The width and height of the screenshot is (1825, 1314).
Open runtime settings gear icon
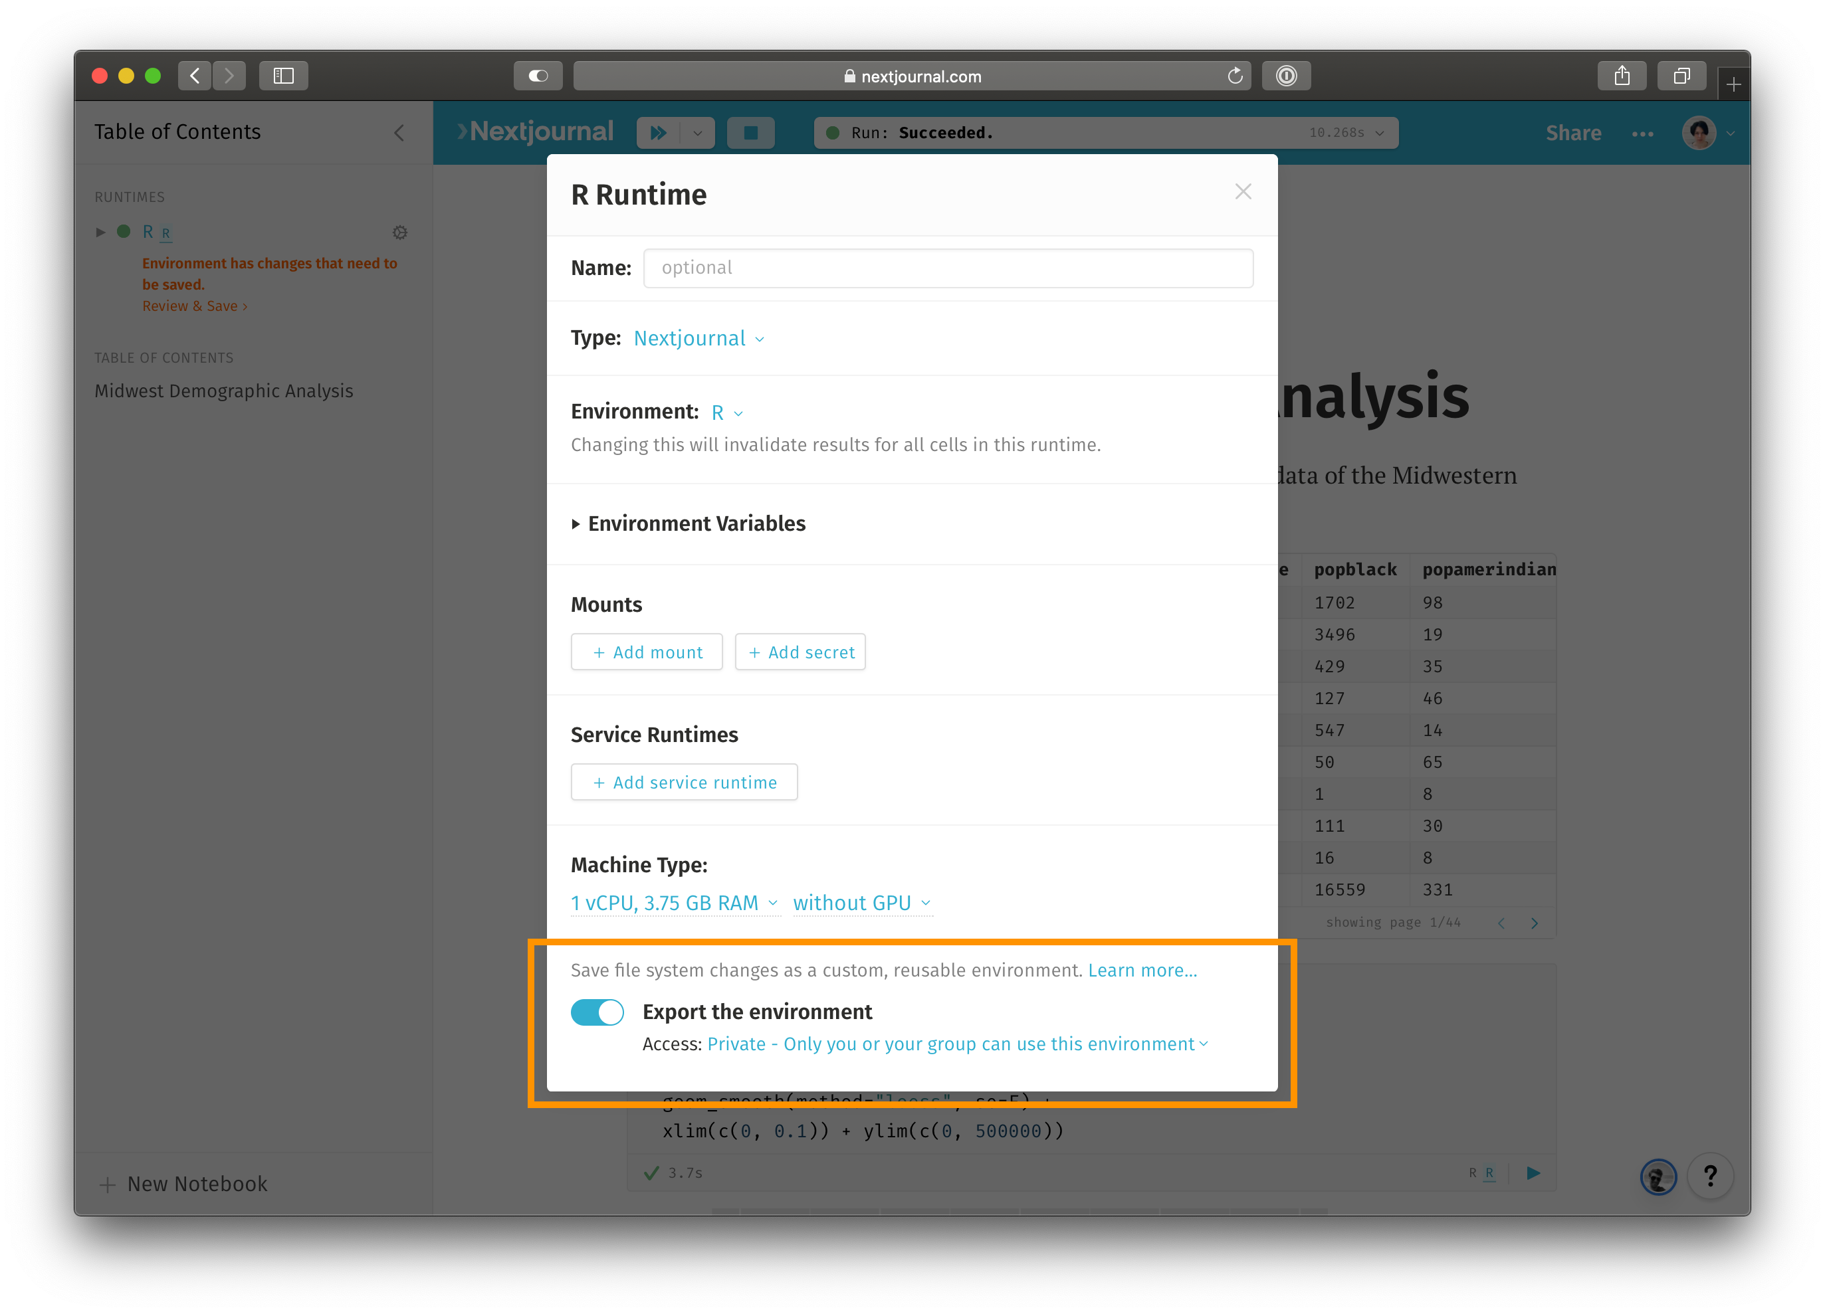(400, 233)
